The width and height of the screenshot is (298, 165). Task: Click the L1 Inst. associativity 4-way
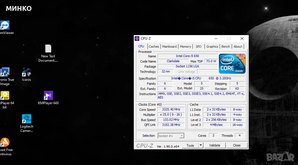(x=237, y=114)
